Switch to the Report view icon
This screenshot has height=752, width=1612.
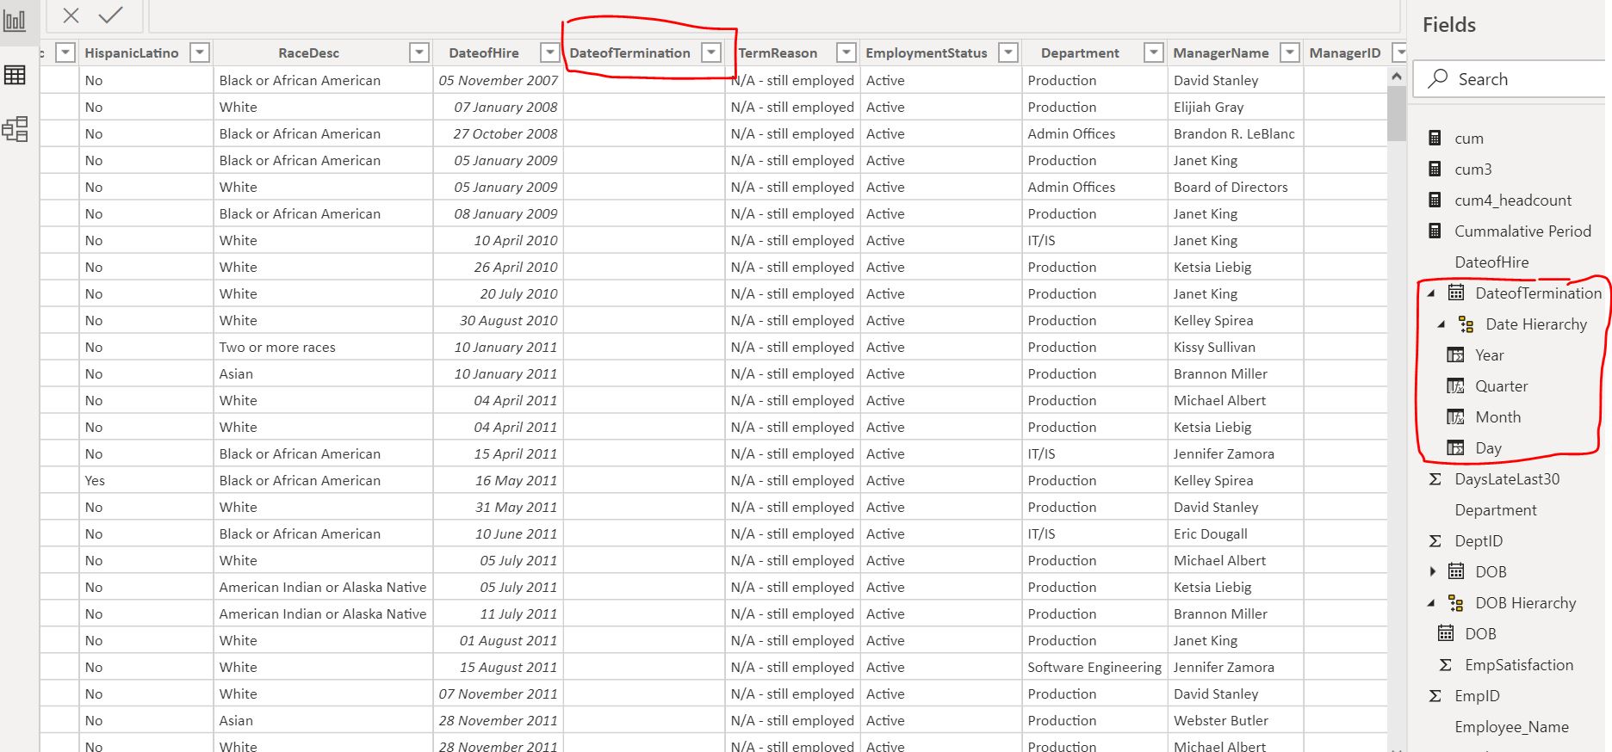(x=15, y=21)
